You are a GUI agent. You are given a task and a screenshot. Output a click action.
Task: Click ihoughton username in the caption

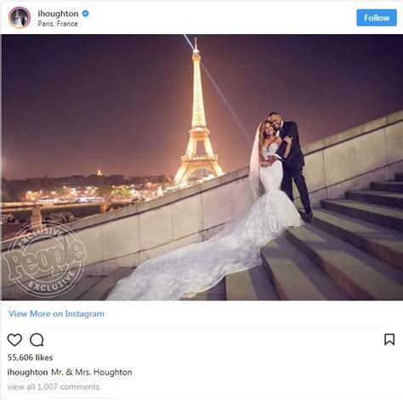[x=27, y=372]
